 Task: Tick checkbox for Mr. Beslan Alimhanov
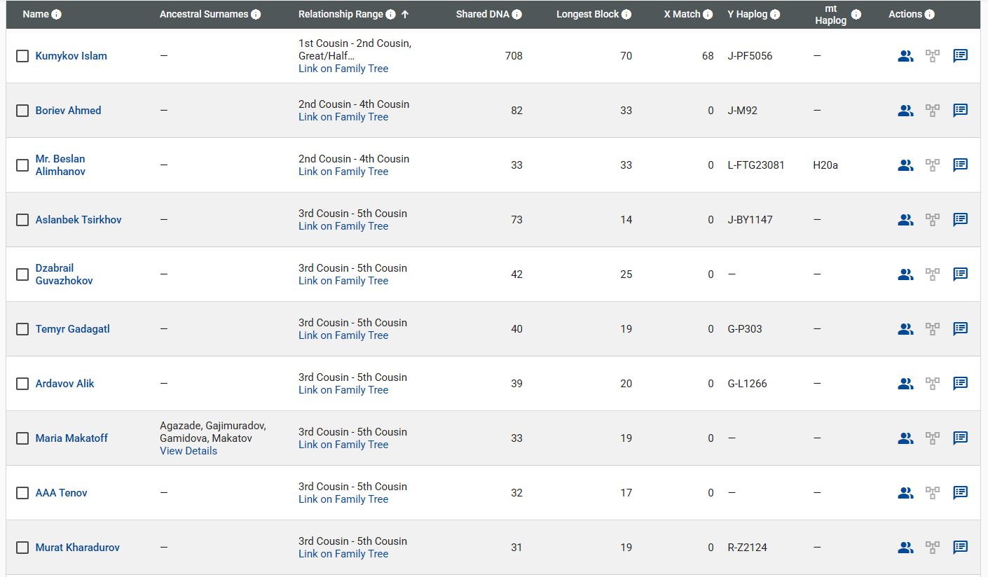coord(22,165)
